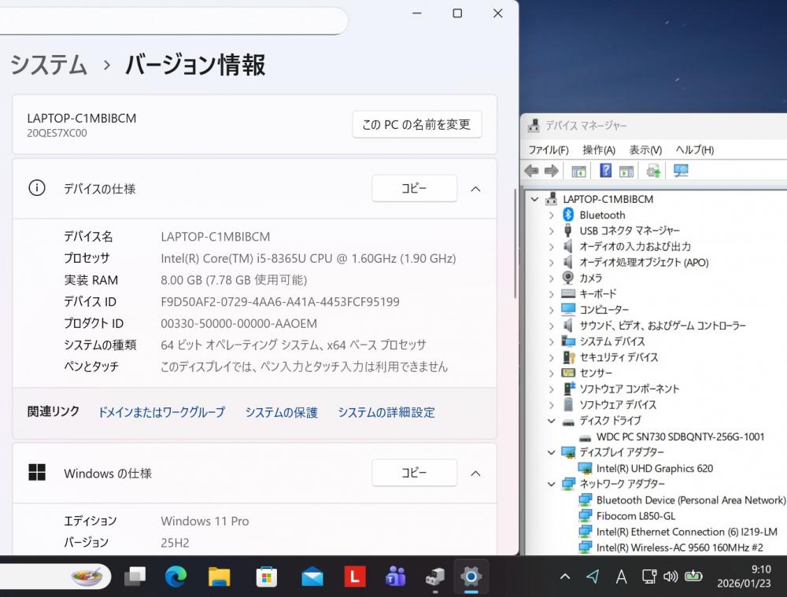
Task: Click the Device Manager back arrow
Action: coord(532,171)
